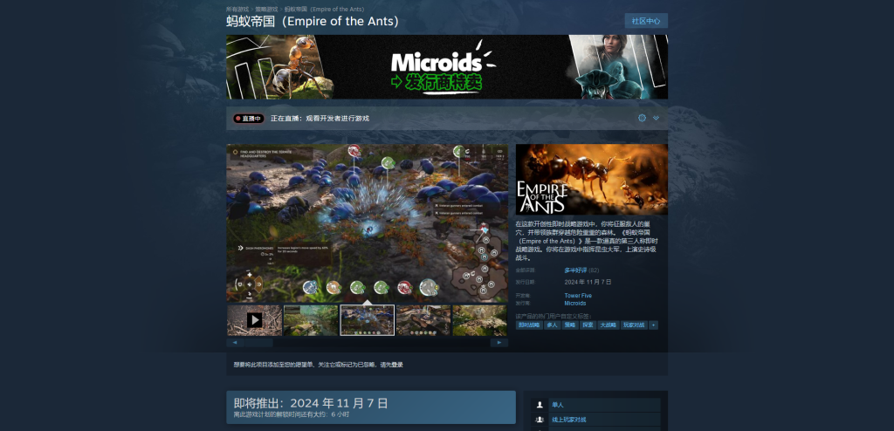The image size is (894, 431).
Task: Open livestream settings gear icon
Action: [642, 118]
